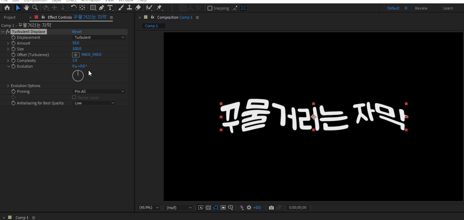
Task: Select the Default workspace
Action: [393, 8]
